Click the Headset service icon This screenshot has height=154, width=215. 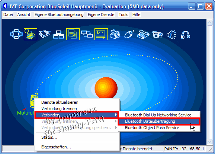(185, 35)
